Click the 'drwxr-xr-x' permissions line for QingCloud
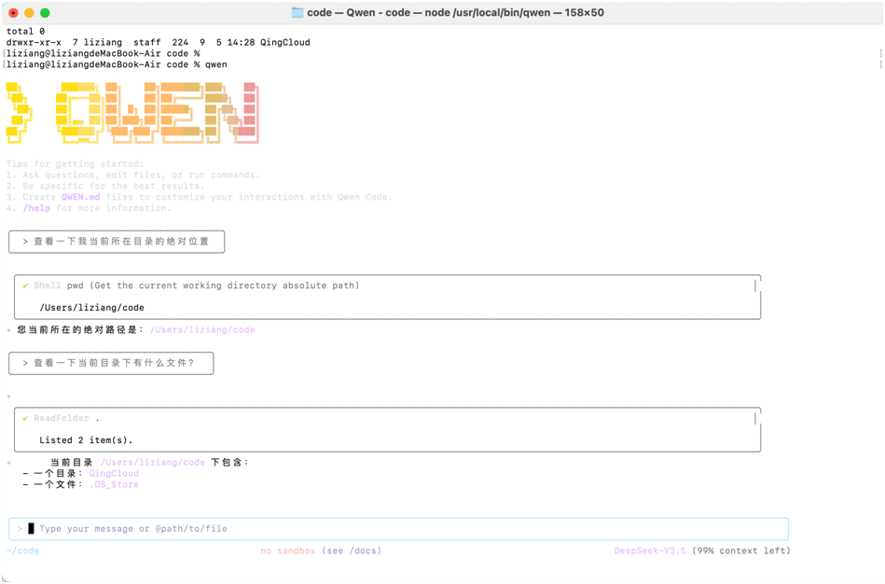The height and width of the screenshot is (584, 885). [158, 42]
